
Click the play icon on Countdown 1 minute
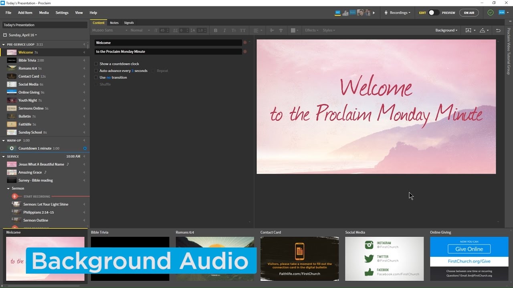(x=12, y=148)
